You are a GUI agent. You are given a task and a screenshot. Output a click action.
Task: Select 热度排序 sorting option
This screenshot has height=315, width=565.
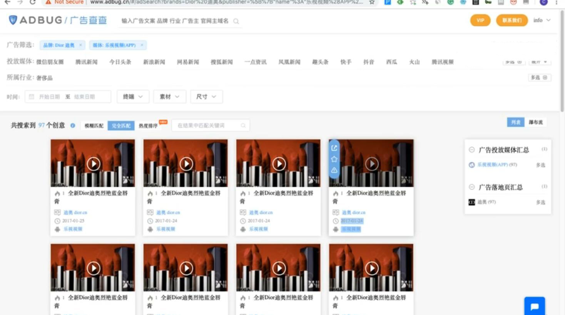tap(148, 126)
